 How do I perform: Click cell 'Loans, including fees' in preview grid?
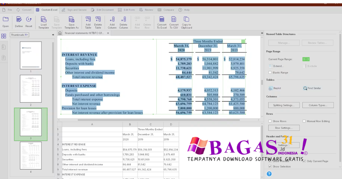(x=92, y=149)
